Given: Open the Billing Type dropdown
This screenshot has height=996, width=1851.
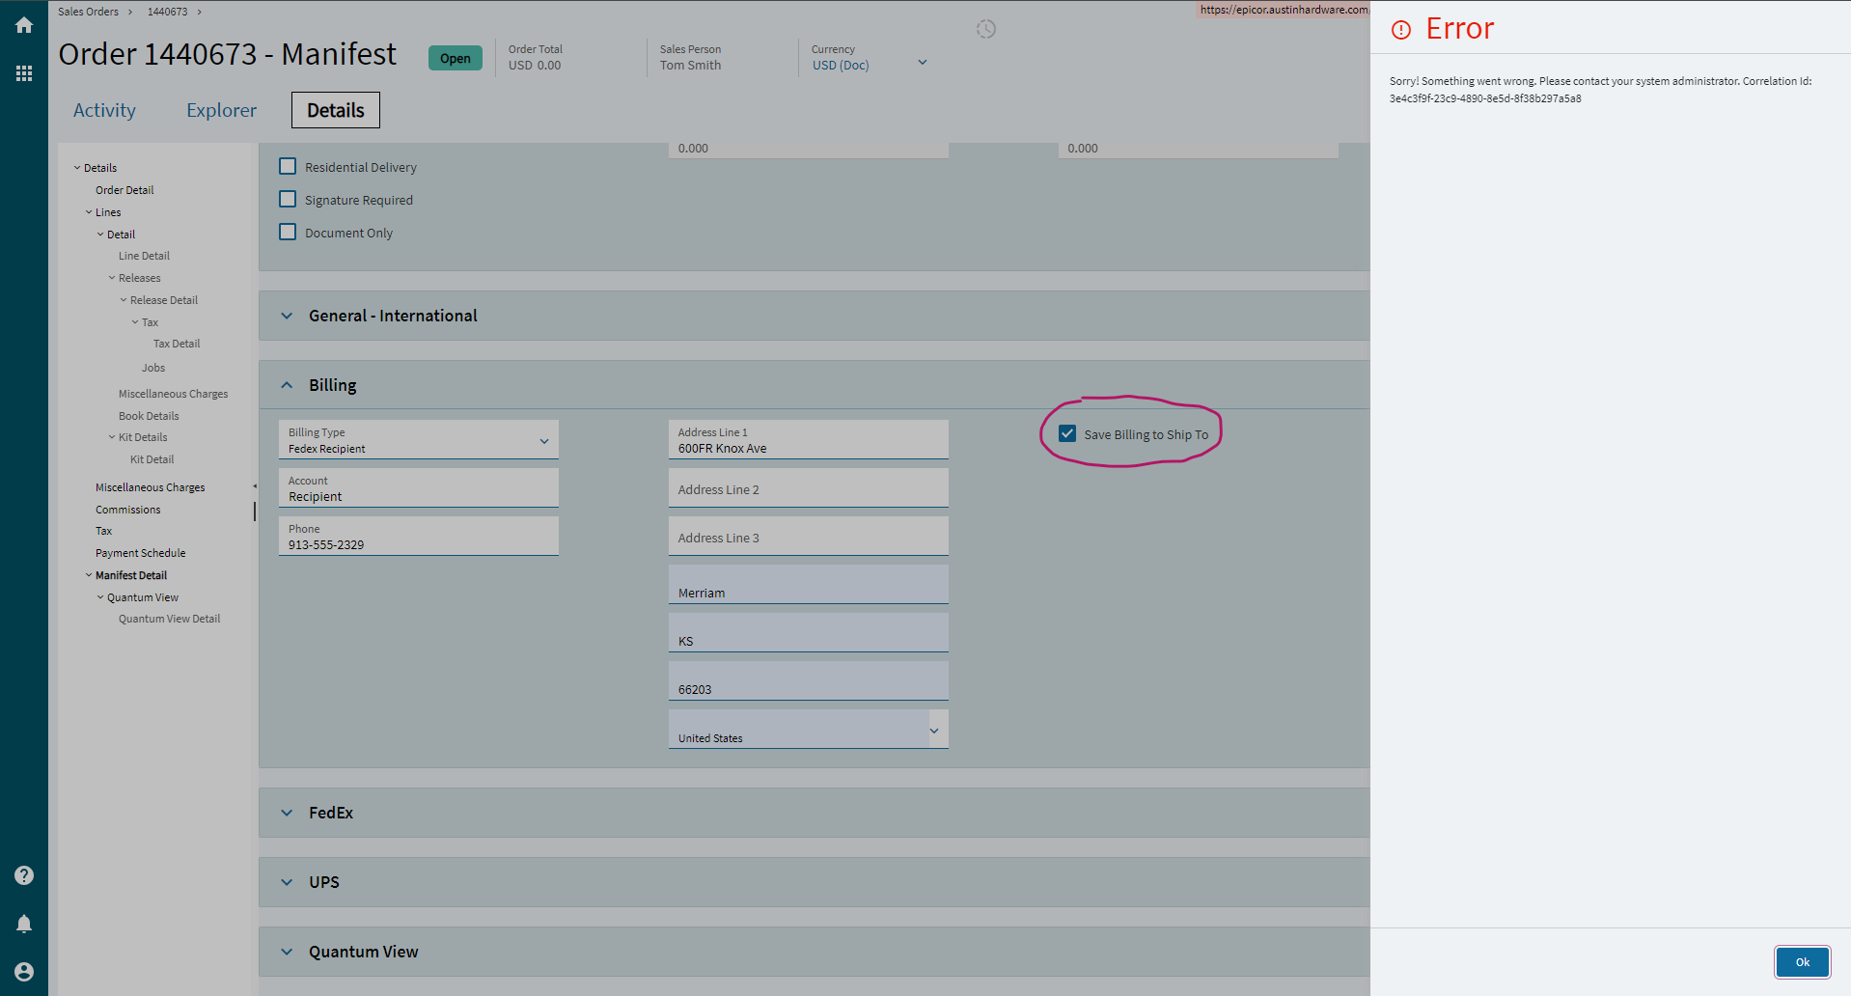Looking at the screenshot, I should (x=543, y=440).
